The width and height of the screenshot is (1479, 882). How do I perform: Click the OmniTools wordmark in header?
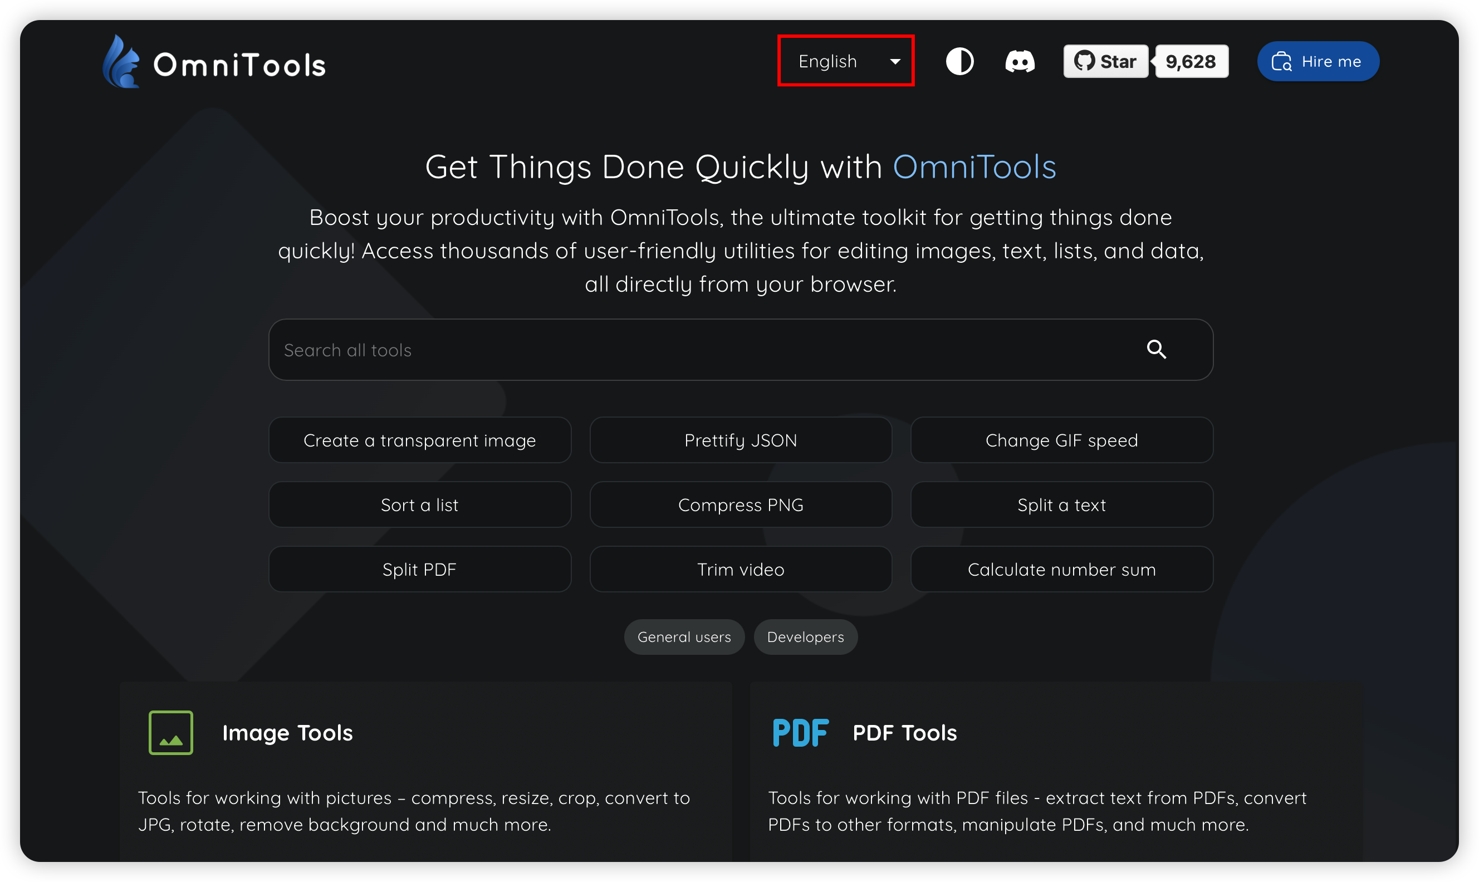[239, 64]
